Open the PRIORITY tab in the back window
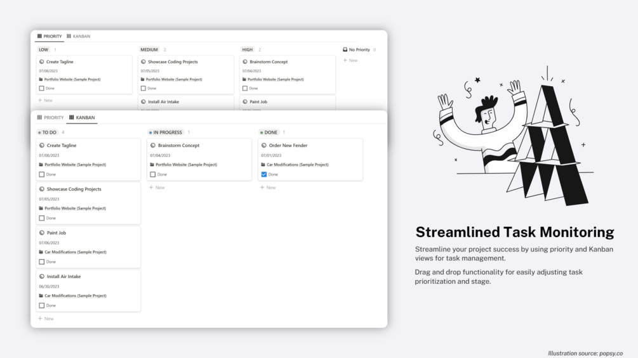Image resolution: width=638 pixels, height=358 pixels. [x=50, y=36]
